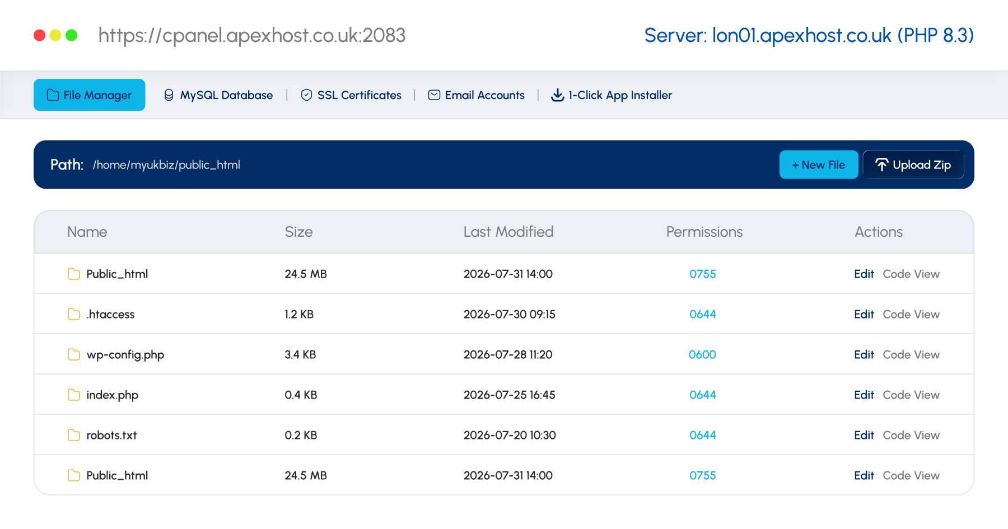Click the SSL shield checkmark icon
This screenshot has width=1008, height=529.
tap(306, 95)
